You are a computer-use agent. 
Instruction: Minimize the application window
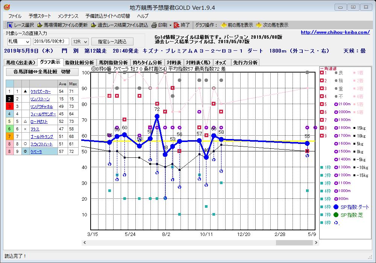point(340,7)
